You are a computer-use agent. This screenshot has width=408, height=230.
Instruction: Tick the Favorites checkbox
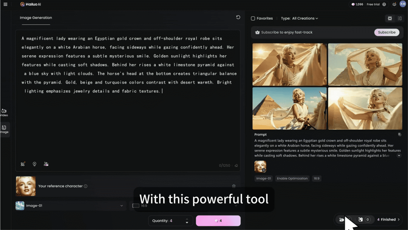click(x=253, y=19)
